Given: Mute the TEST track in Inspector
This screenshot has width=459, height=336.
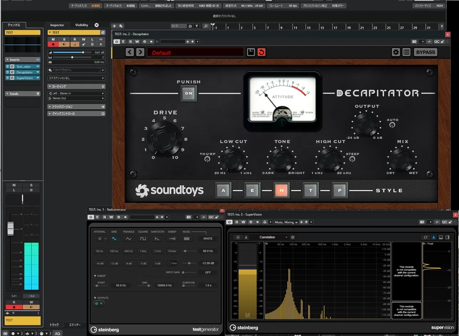Looking at the screenshot, I should pyautogui.click(x=53, y=39).
